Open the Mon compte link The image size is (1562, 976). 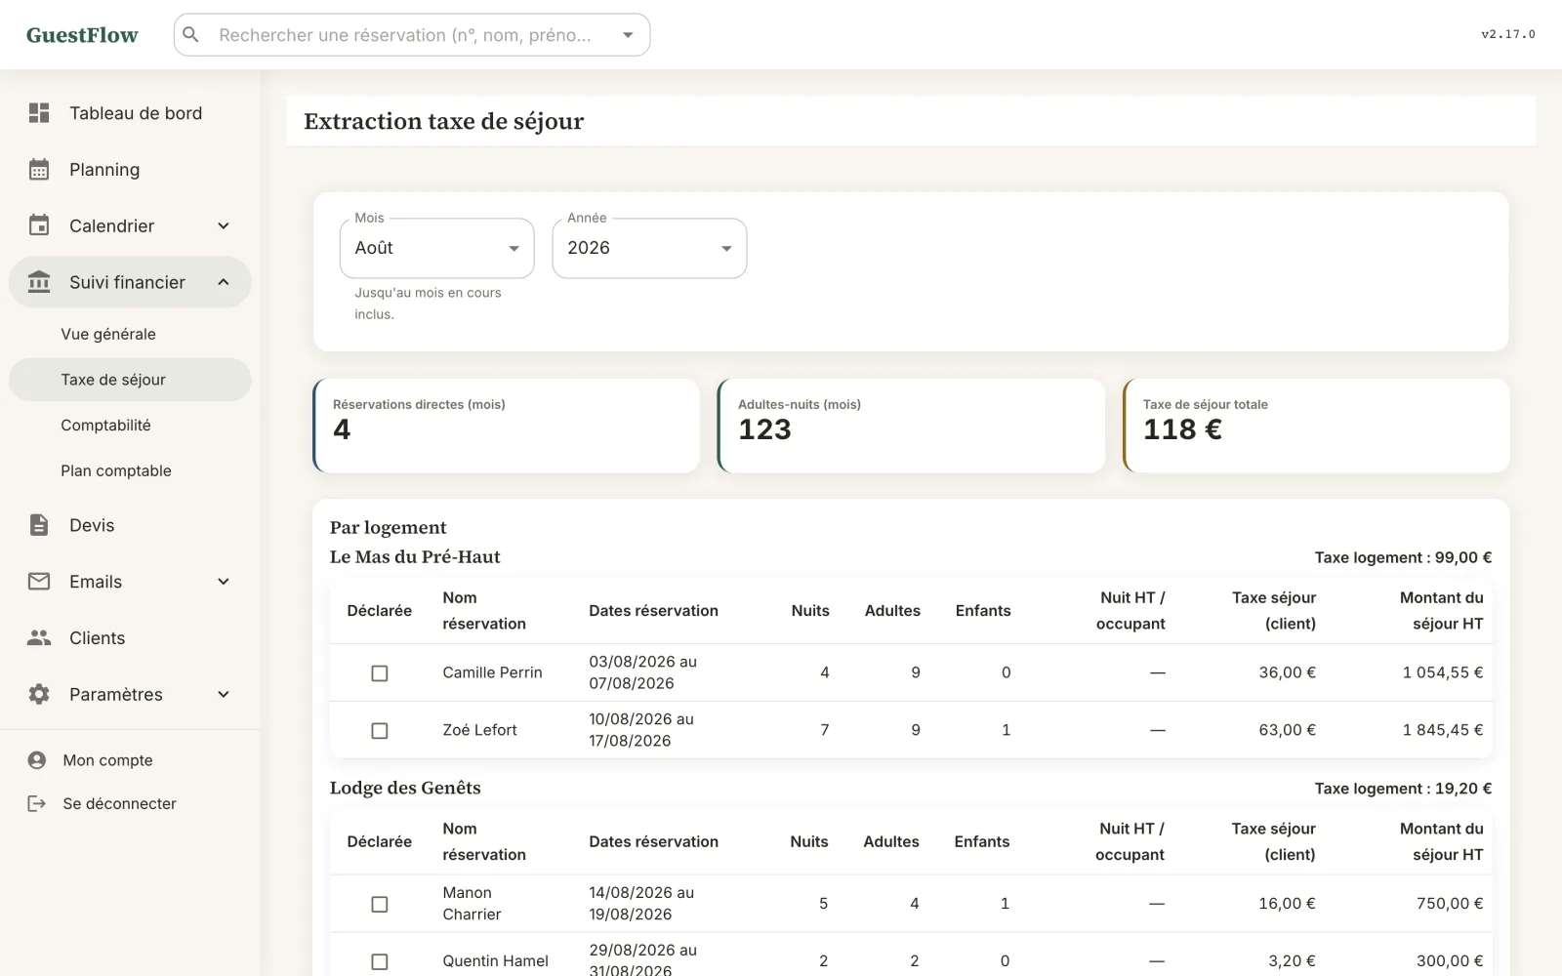click(x=107, y=760)
